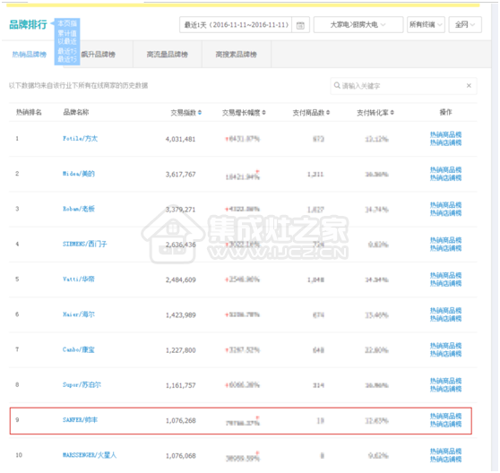Screen dimensions: 500x473
Task: Open the Fotile/方太 brand link
Action: (80, 139)
